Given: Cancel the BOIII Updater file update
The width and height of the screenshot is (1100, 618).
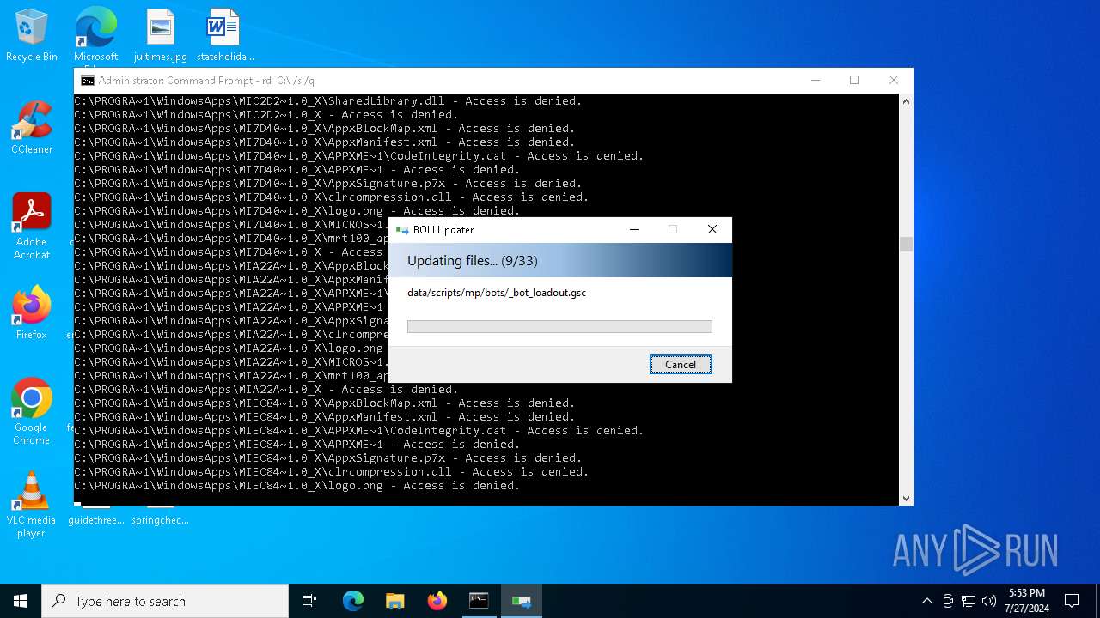Looking at the screenshot, I should 681,365.
